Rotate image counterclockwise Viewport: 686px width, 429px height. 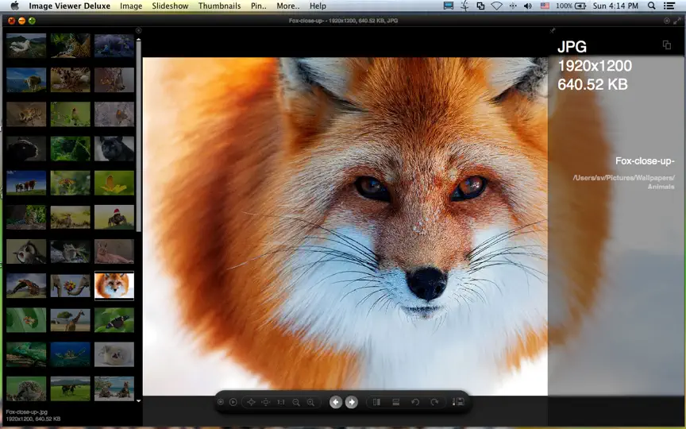click(x=415, y=402)
